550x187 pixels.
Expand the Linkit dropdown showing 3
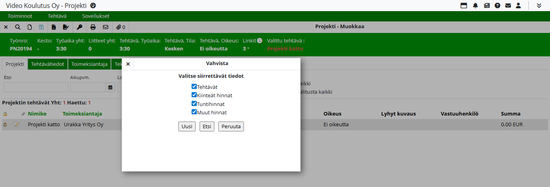point(246,49)
